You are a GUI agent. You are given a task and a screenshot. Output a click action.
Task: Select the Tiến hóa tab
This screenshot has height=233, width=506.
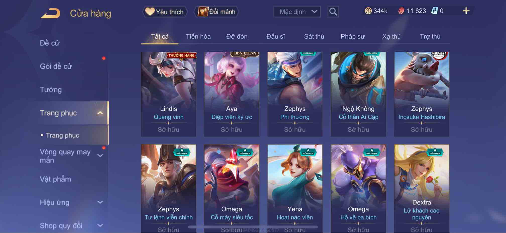point(198,36)
